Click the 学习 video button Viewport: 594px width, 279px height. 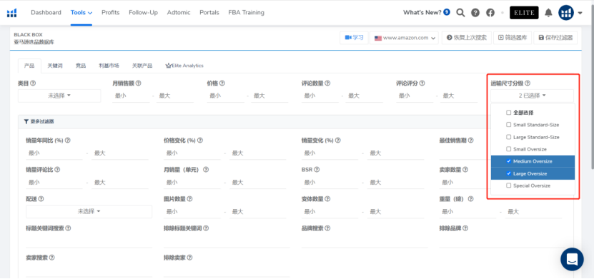point(355,38)
